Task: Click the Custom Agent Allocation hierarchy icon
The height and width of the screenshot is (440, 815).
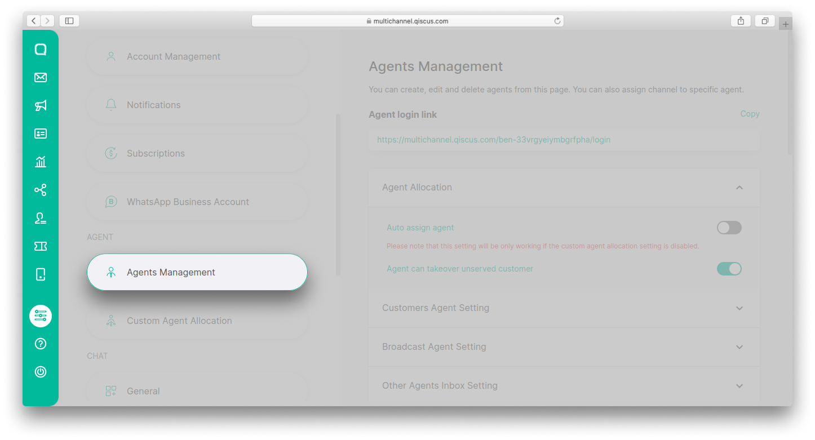Action: [111, 321]
